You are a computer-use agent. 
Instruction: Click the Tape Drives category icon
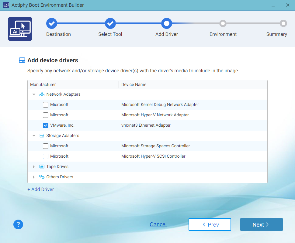point(42,167)
